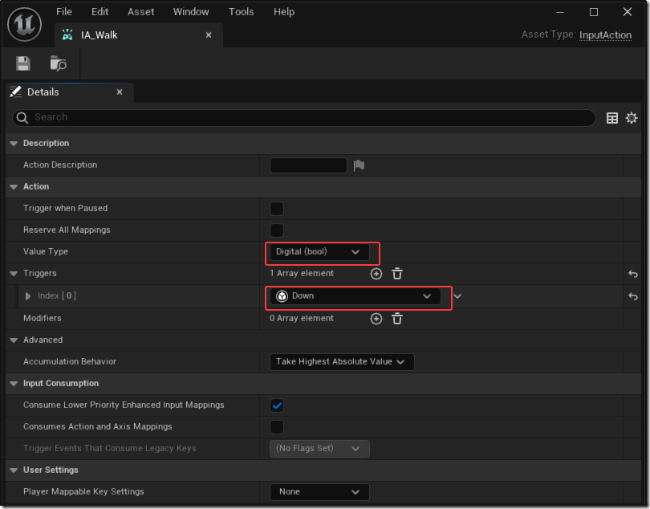Open the Value Type Digital (bool) dropdown

[x=319, y=252]
